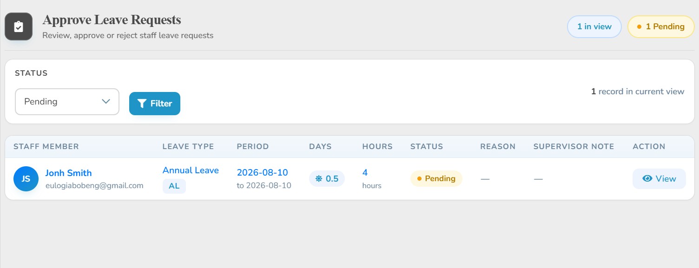Click the Hours column header
Viewport: 699px width, 268px height.
click(377, 147)
